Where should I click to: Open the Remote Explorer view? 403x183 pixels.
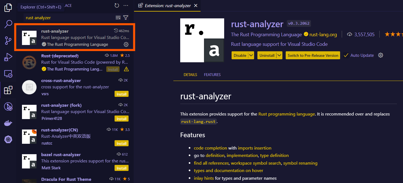tap(8, 74)
